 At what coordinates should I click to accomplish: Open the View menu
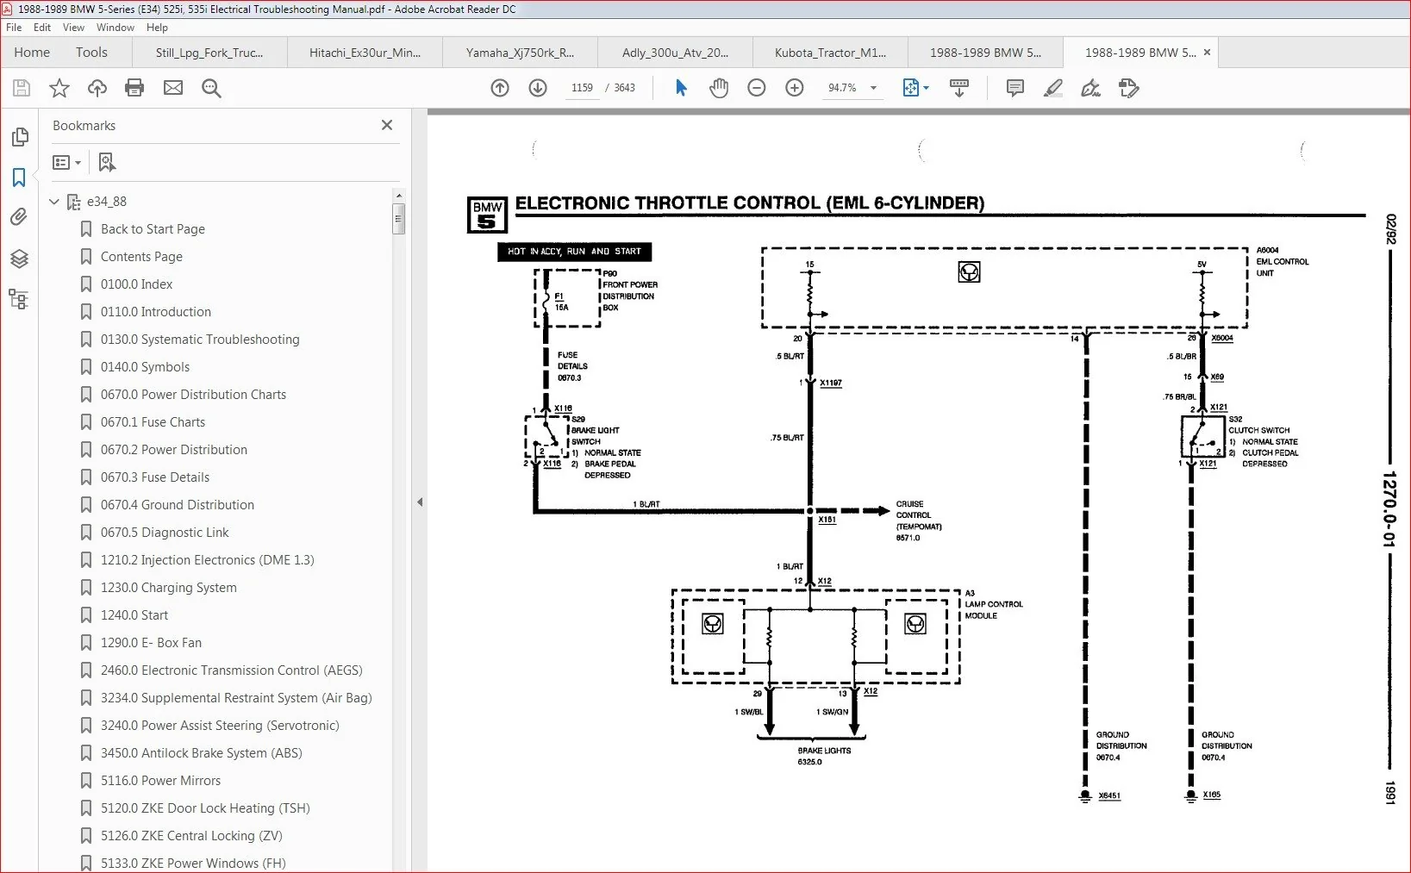73,28
